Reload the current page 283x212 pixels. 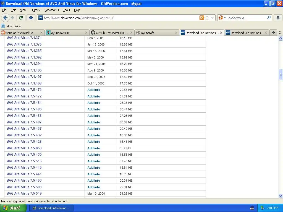coord(21,18)
